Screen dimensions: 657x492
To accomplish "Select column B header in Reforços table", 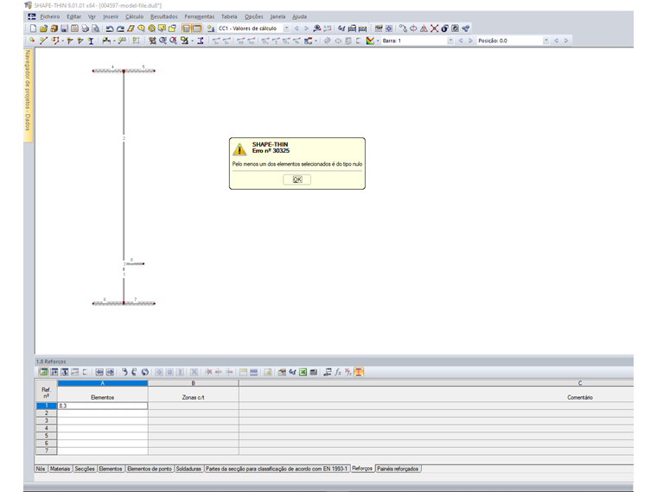I will [x=193, y=382].
